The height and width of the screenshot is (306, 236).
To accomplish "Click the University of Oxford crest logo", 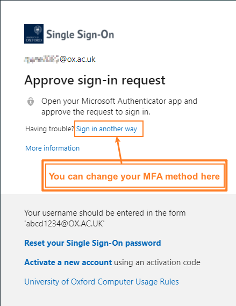I will (x=34, y=34).
